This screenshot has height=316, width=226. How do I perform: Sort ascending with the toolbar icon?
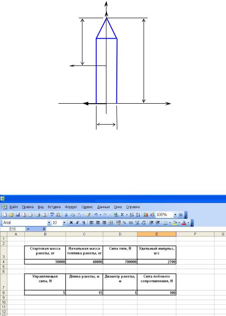(131, 215)
